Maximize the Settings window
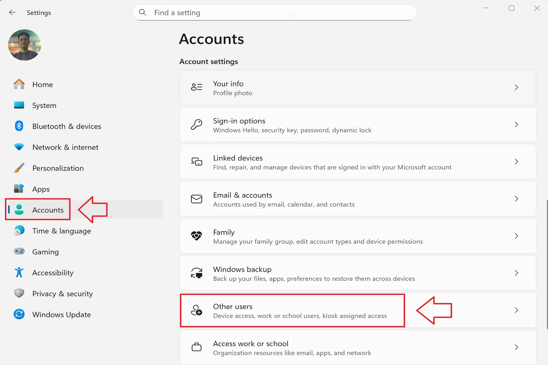The width and height of the screenshot is (548, 365). pyautogui.click(x=511, y=8)
